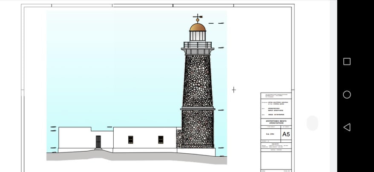Select the gallery railing on the lighthouse
This screenshot has height=172, width=374.
coord(198,45)
